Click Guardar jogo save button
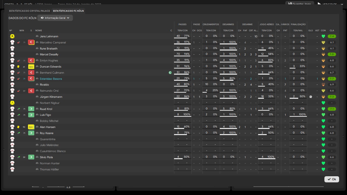Image resolution: width=347 pixels, height=195 pixels. tap(300, 4)
